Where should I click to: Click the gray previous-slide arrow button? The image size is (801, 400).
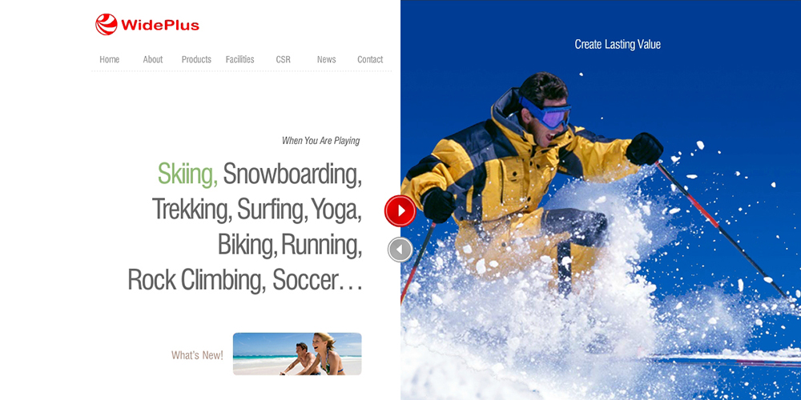click(400, 250)
